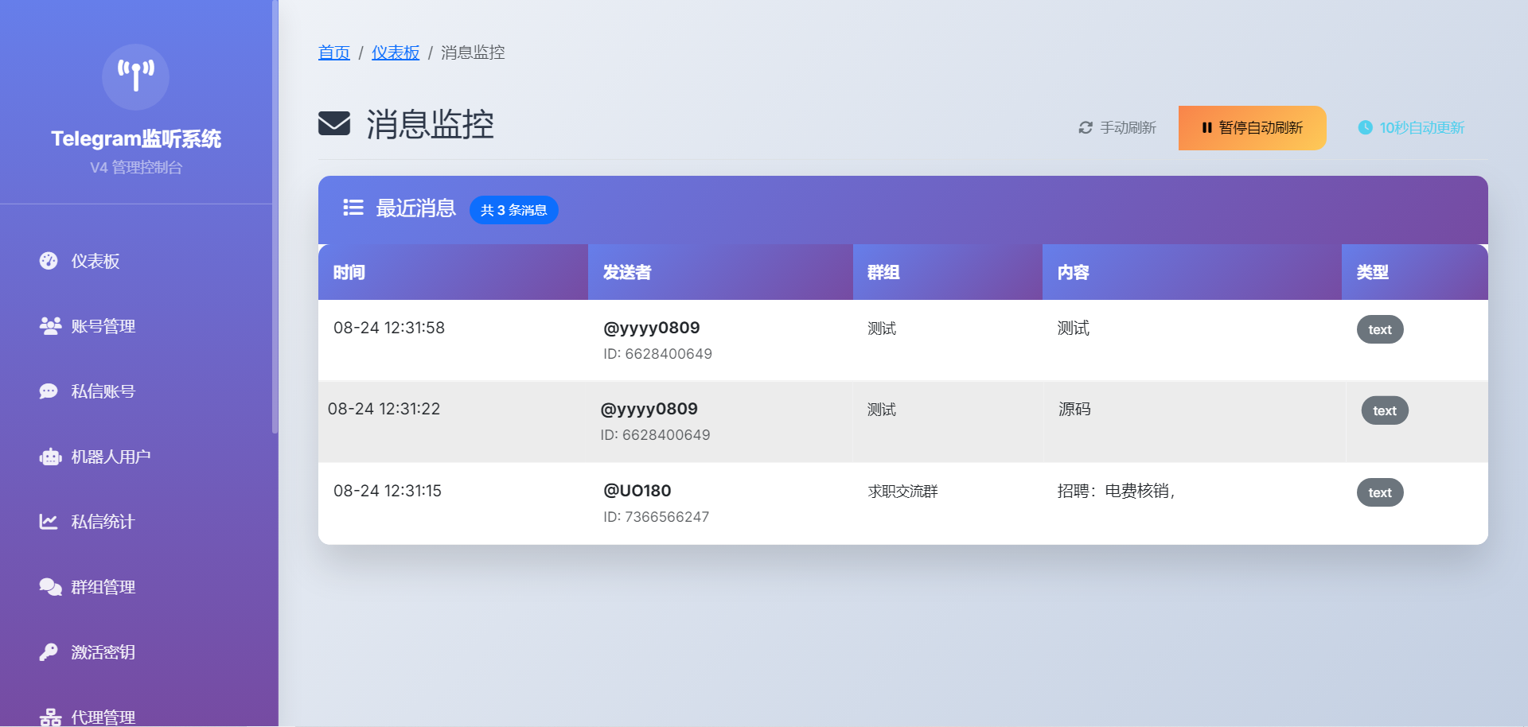Select sender @UO180 in the table
Viewport: 1528px width, 727px height.
pos(637,491)
